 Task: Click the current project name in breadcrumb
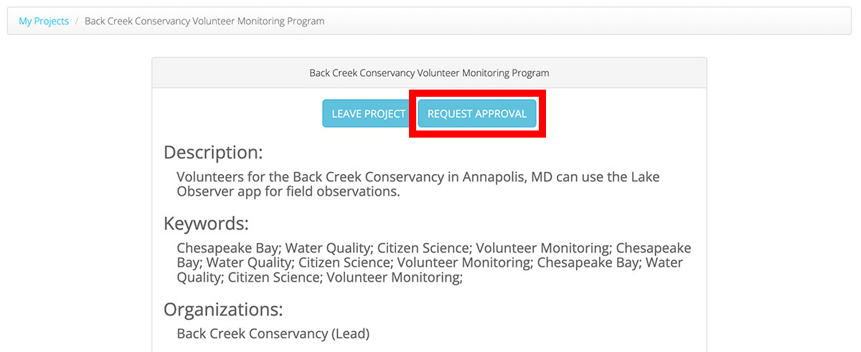click(x=204, y=22)
